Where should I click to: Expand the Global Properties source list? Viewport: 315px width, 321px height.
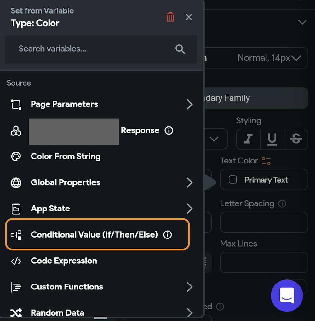point(190,183)
